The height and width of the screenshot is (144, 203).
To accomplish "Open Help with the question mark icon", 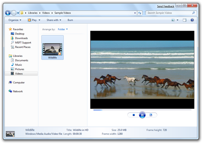I will (192, 20).
